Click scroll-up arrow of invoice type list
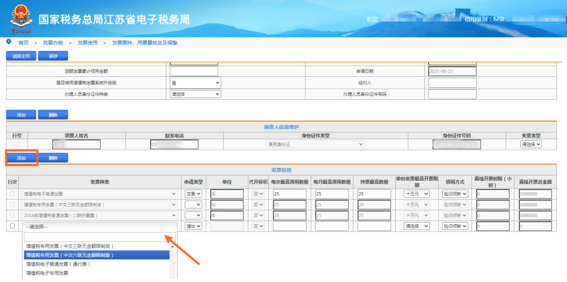 [173, 246]
